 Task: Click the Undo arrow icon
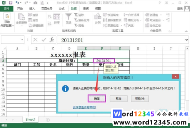pyautogui.click(x=17, y=2)
